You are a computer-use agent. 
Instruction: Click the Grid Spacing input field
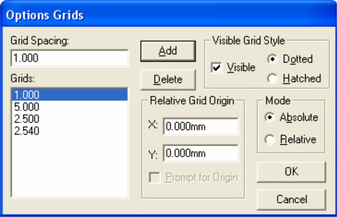[x=70, y=58]
